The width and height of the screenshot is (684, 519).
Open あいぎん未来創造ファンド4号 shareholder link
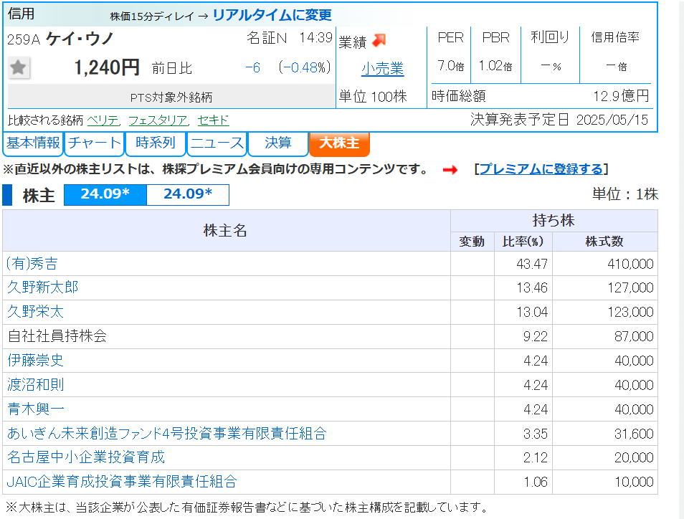point(166,434)
